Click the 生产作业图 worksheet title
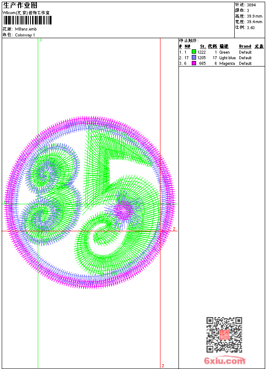Viewport: 266px width, 369px height. 20,5
